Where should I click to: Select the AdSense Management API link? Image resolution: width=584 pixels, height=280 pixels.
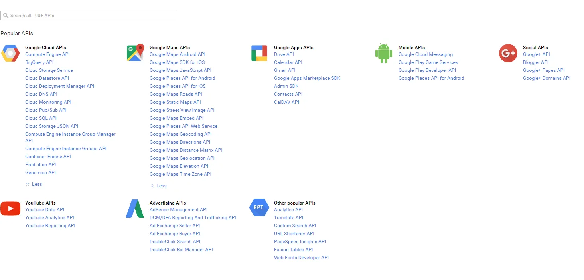(178, 210)
